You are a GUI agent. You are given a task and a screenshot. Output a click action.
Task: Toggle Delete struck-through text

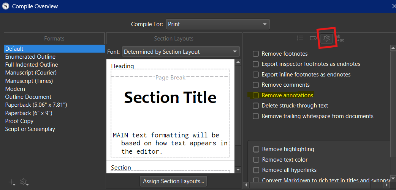[256, 106]
